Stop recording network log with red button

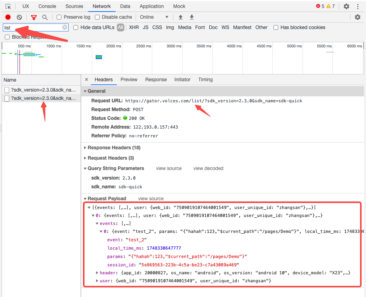(8, 17)
